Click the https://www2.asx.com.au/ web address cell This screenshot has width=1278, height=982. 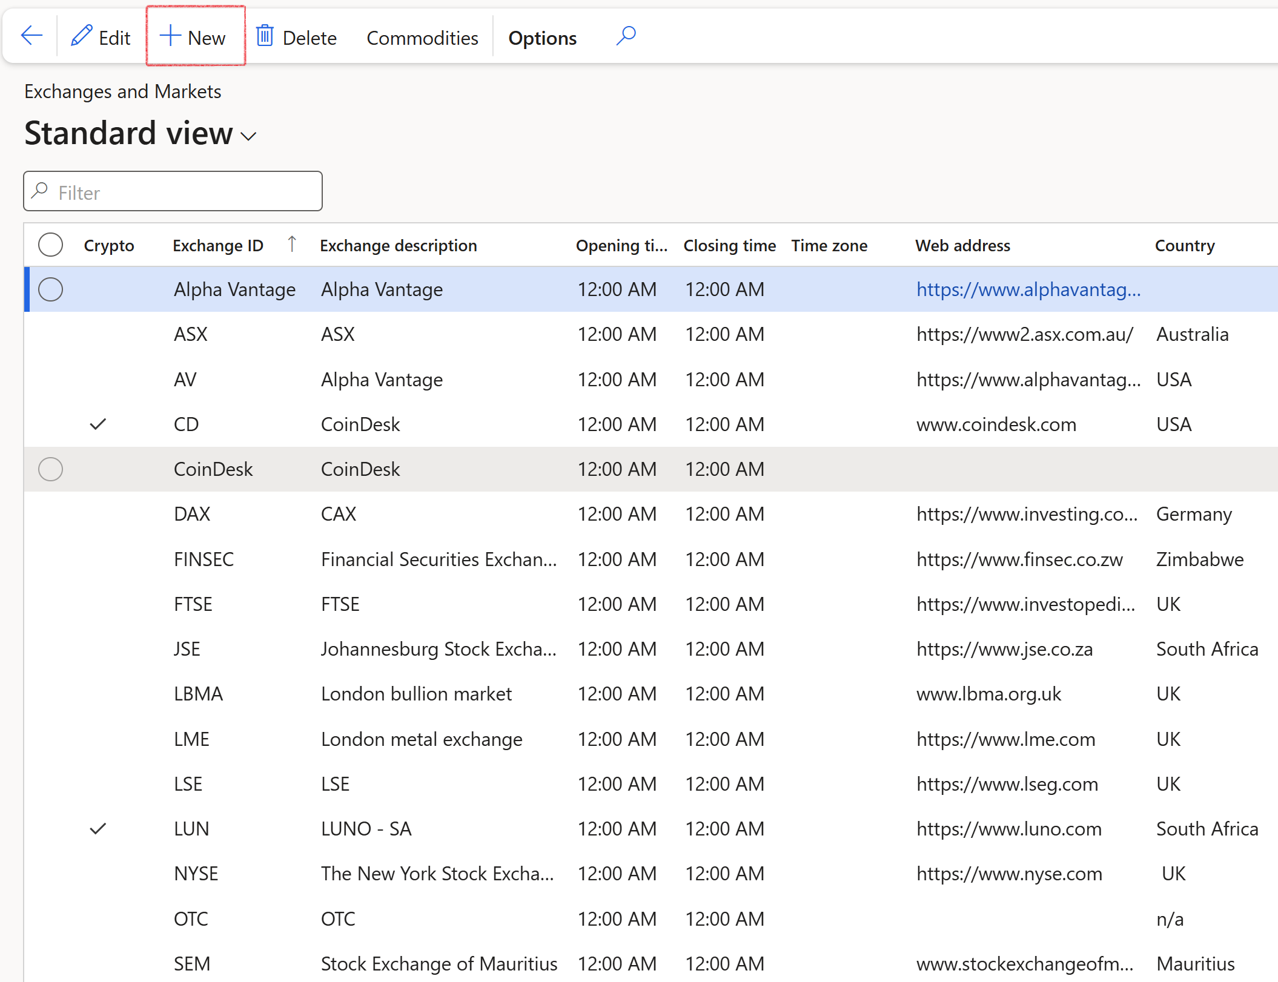pos(1025,334)
